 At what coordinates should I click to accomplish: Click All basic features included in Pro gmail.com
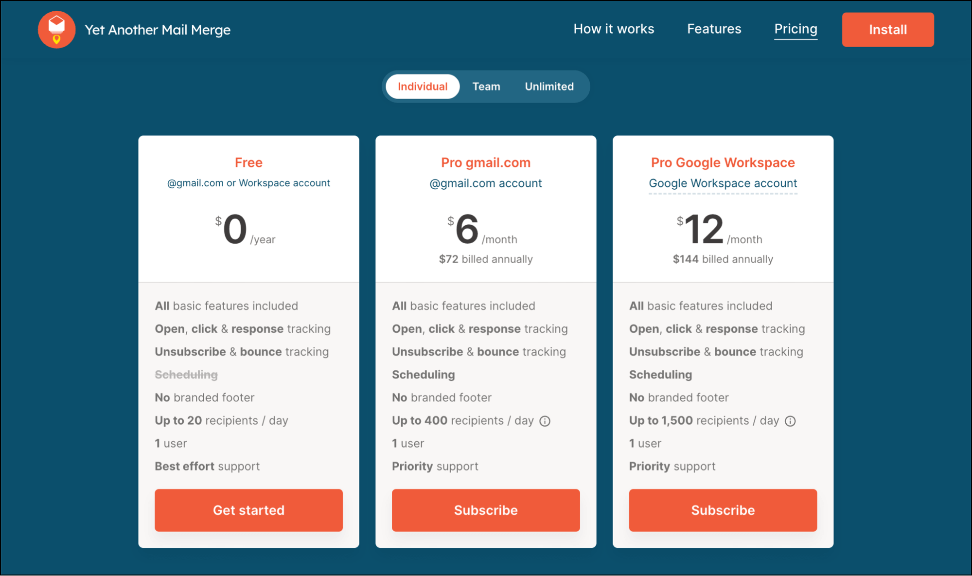coord(464,306)
